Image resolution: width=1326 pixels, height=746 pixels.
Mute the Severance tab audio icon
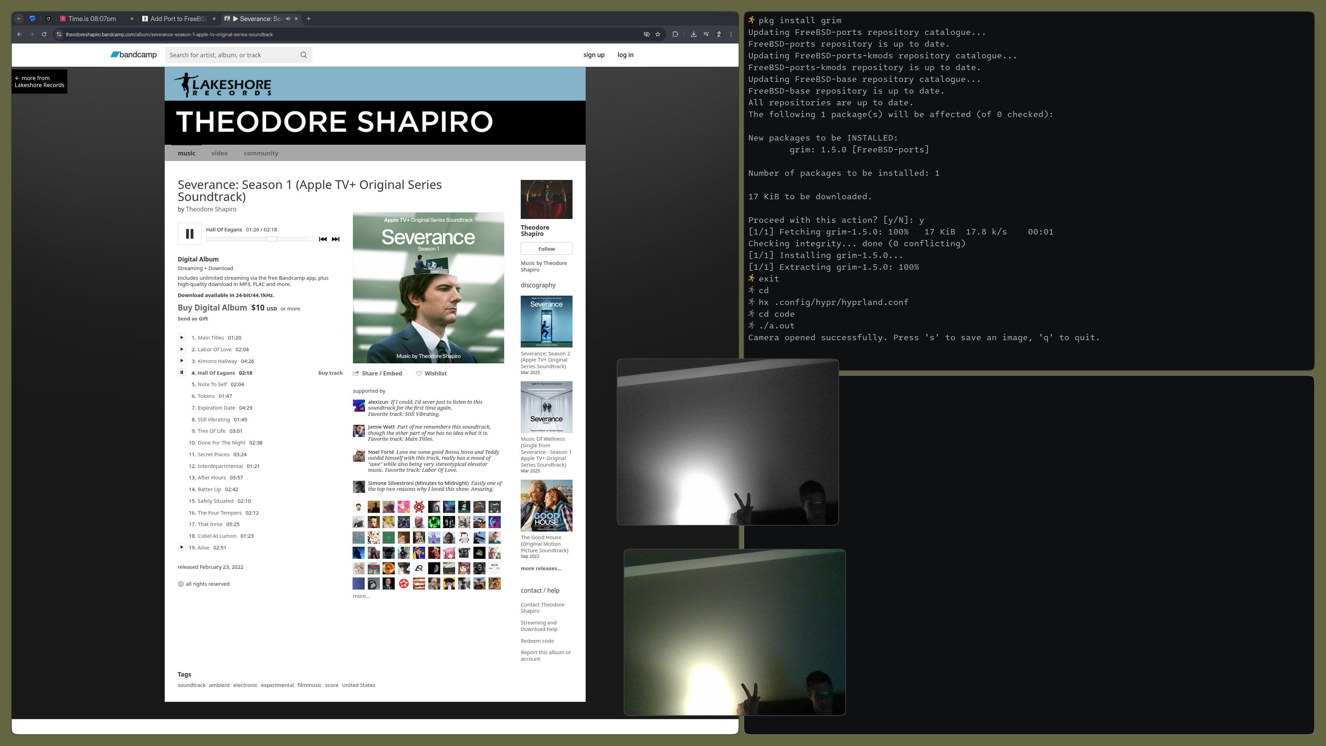point(288,19)
